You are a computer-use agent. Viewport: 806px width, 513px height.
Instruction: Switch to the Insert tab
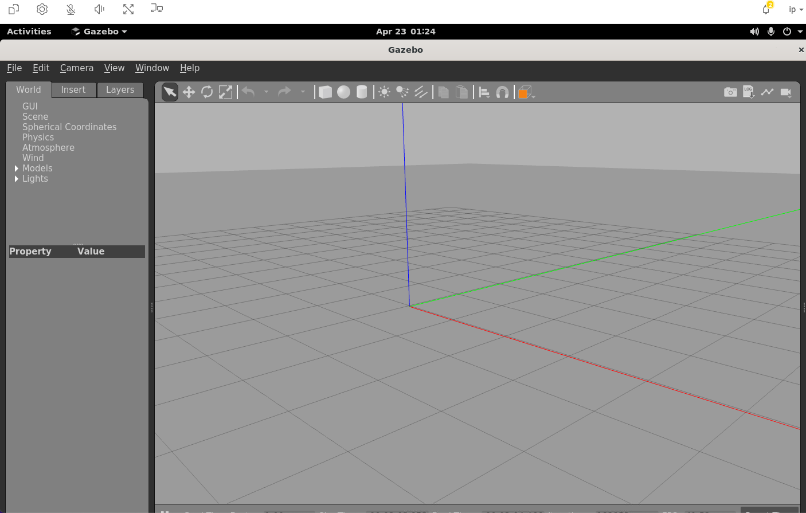pos(73,90)
